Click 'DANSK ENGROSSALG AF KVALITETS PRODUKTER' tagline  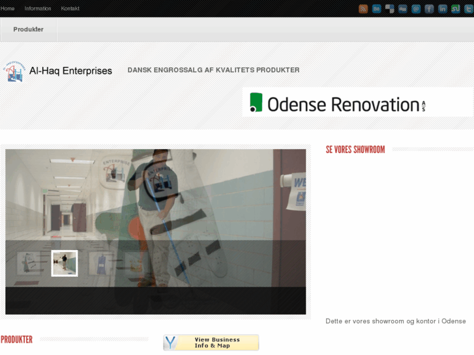click(x=213, y=70)
